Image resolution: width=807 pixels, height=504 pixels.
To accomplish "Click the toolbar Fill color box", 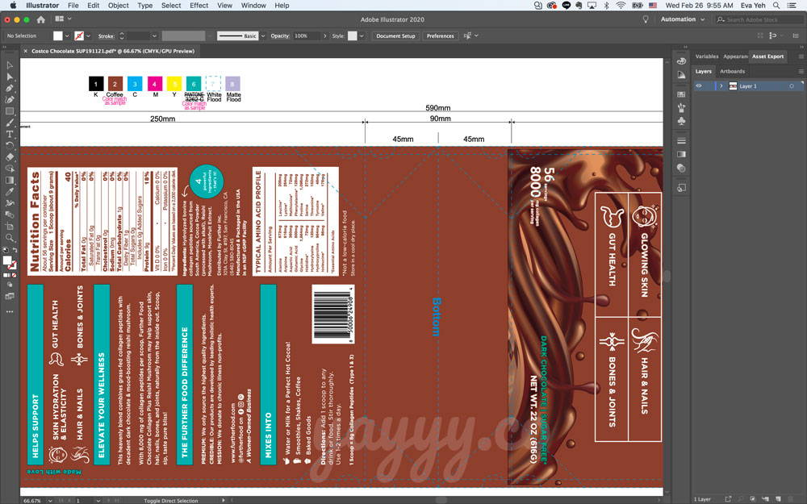I will tap(7, 260).
